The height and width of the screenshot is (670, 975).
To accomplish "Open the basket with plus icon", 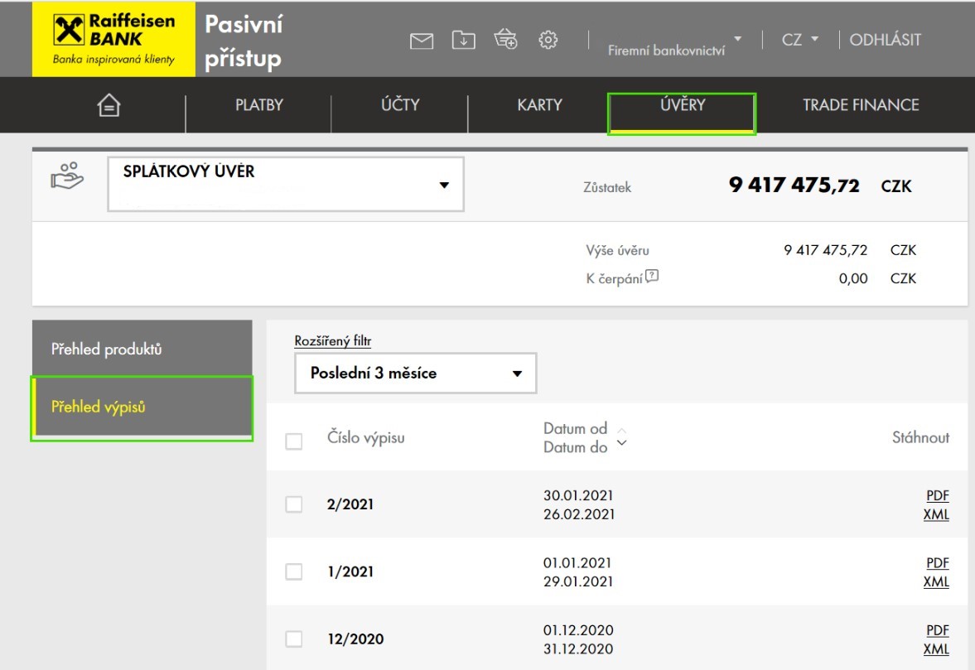I will [505, 39].
